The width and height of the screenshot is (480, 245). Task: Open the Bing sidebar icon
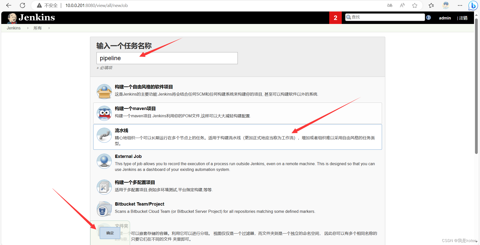click(473, 5)
